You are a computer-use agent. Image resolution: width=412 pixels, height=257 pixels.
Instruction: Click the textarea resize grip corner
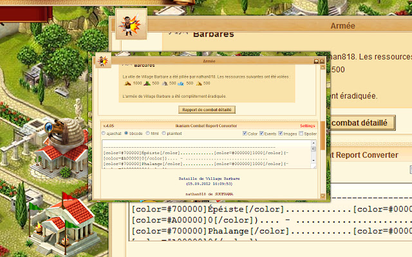click(314, 166)
